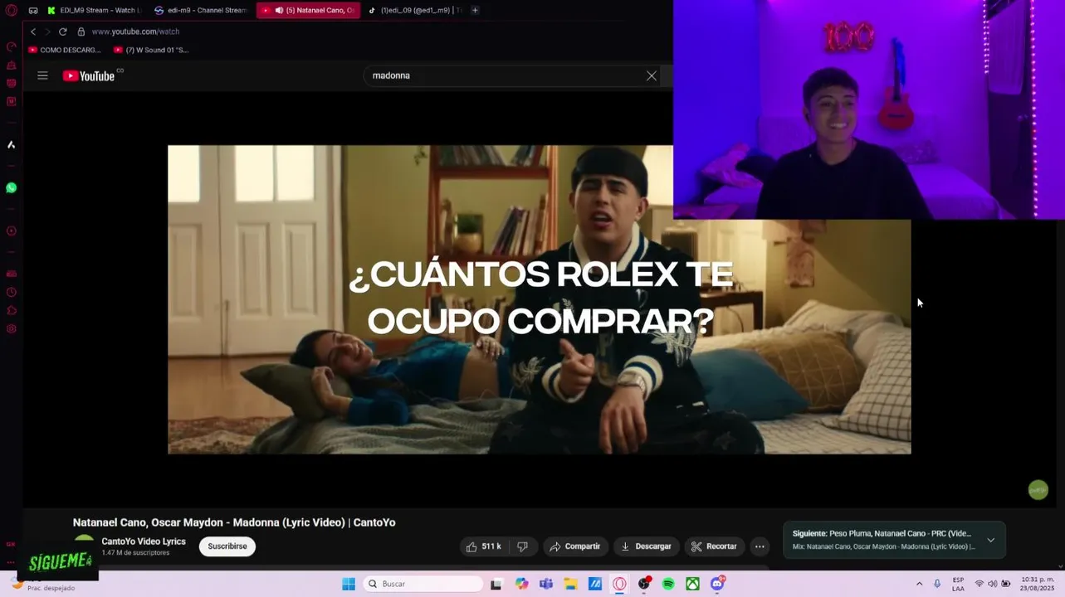Open the Aria AI sidebar icon
Screen dimensions: 1065x597
(x=11, y=144)
